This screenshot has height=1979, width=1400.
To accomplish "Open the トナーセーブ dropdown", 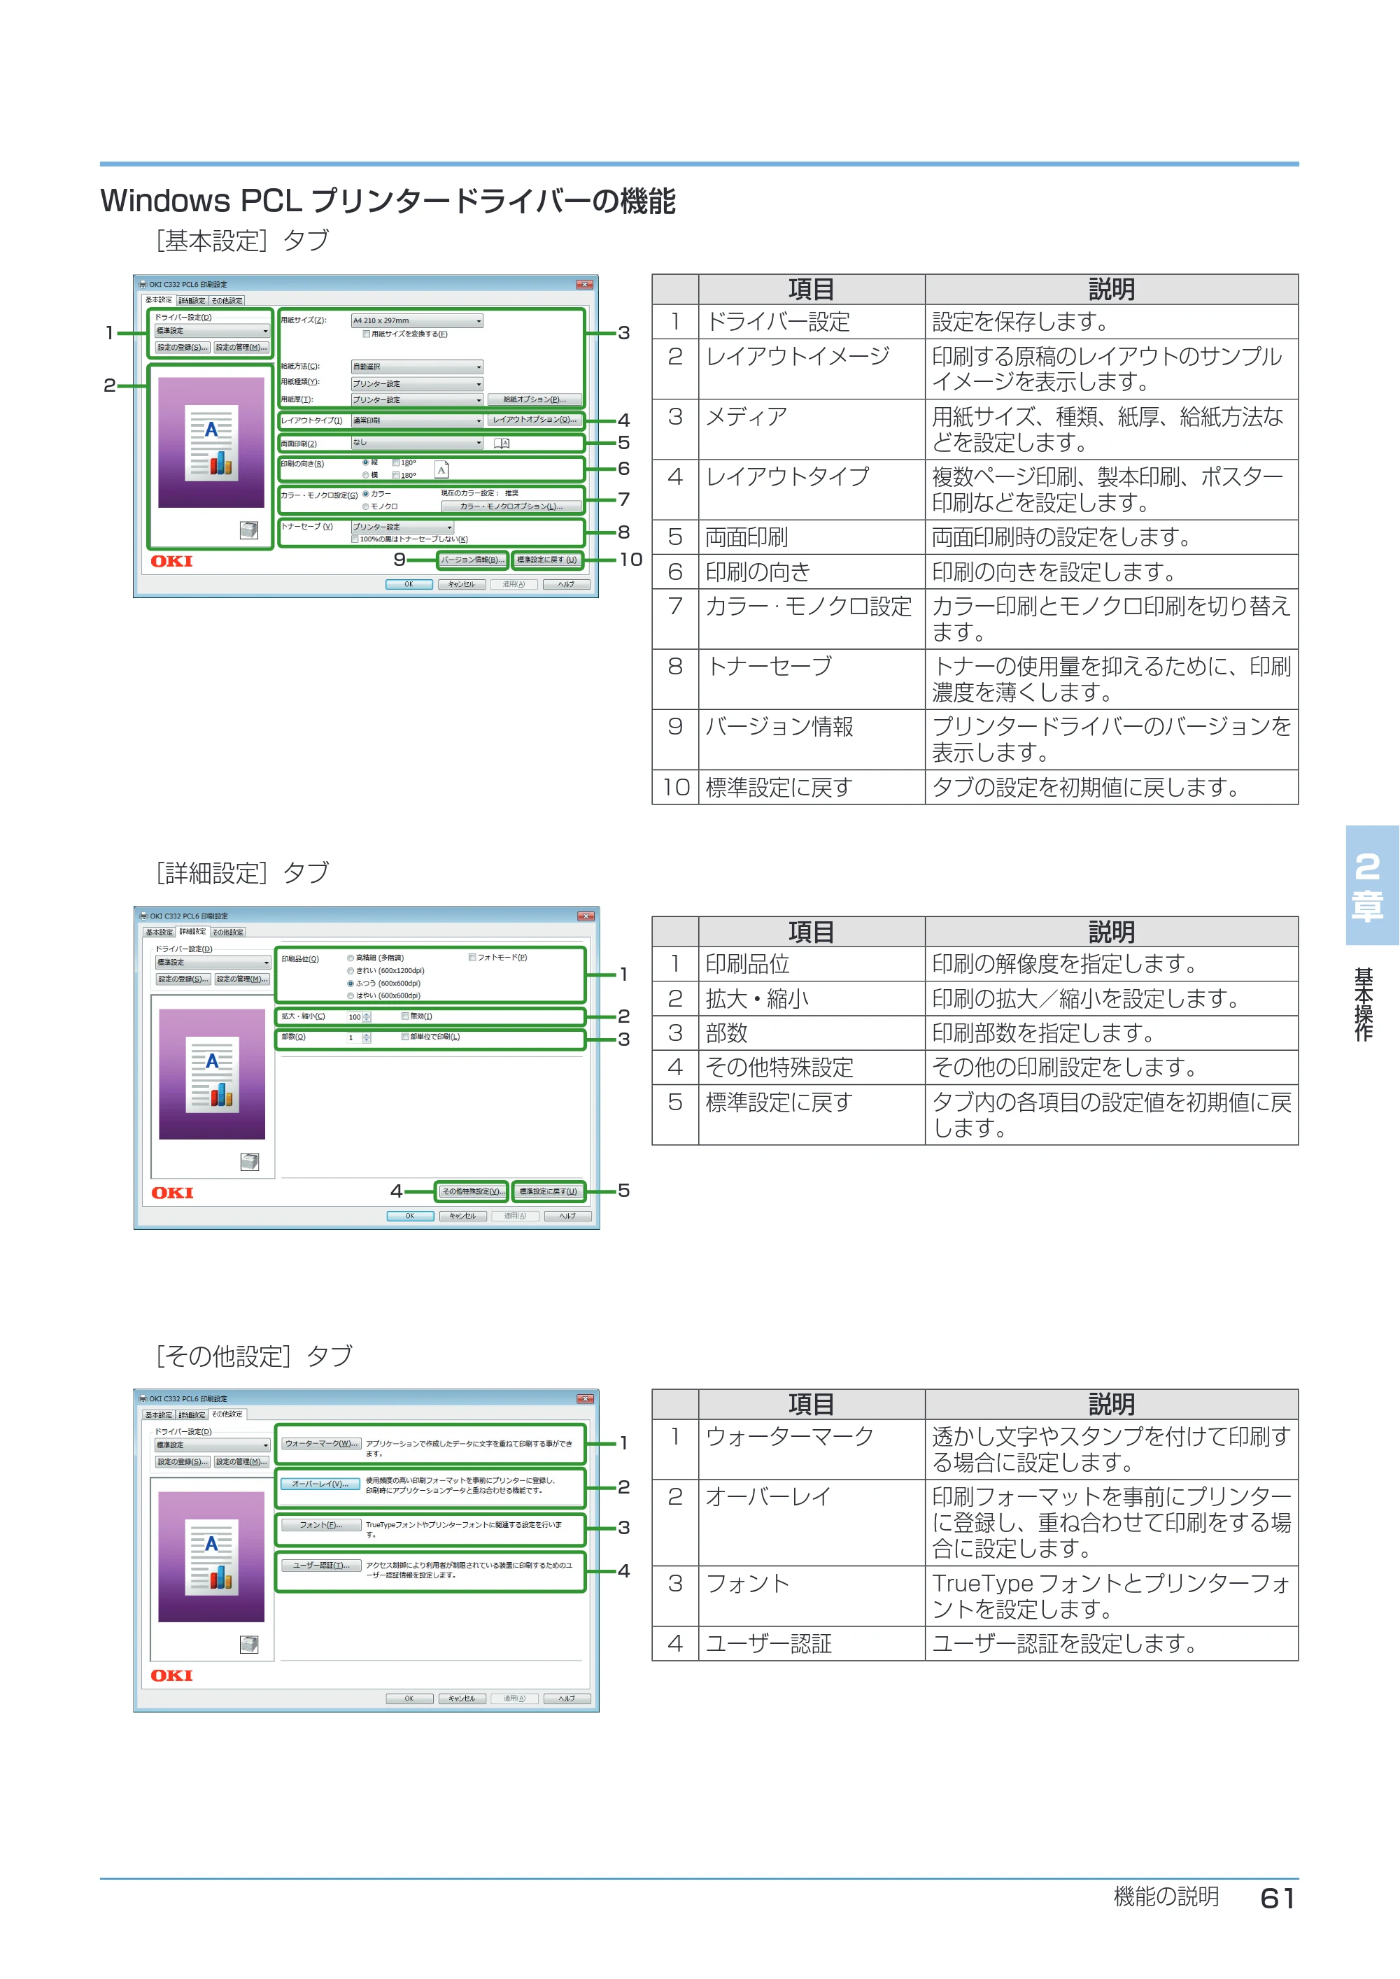I will (x=402, y=527).
